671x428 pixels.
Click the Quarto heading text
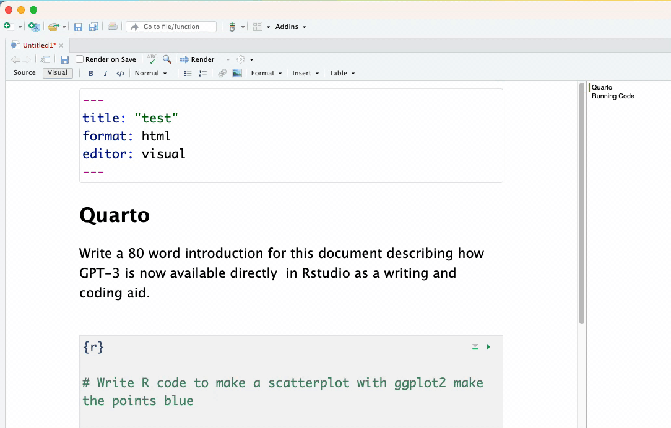click(x=115, y=215)
